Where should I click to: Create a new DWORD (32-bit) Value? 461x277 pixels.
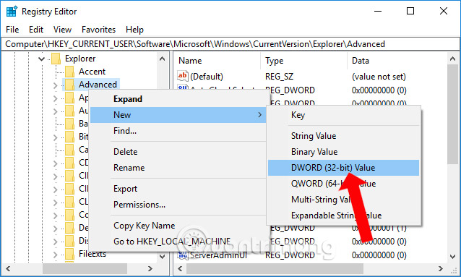pos(343,168)
